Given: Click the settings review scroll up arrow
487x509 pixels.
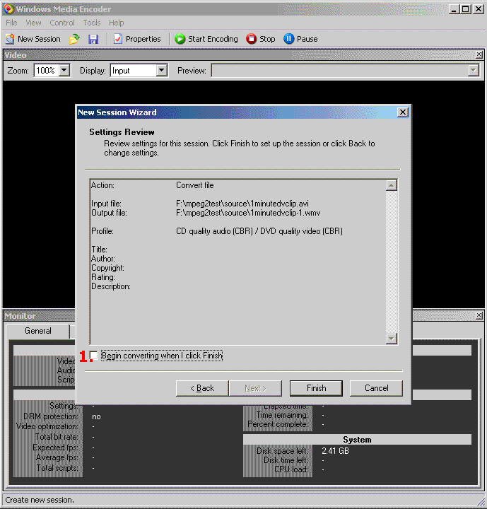Looking at the screenshot, I should coord(392,185).
